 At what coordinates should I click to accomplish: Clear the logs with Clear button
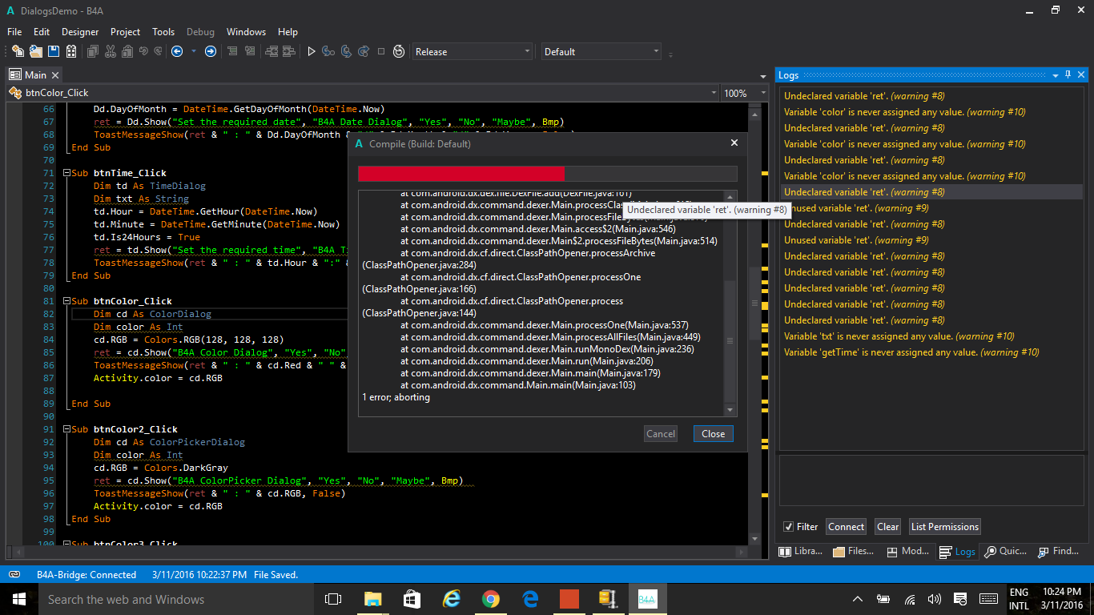coord(887,526)
